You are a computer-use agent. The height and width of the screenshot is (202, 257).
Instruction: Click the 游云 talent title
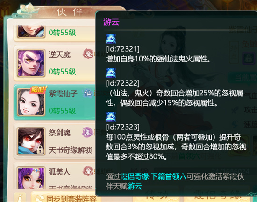tap(111, 22)
